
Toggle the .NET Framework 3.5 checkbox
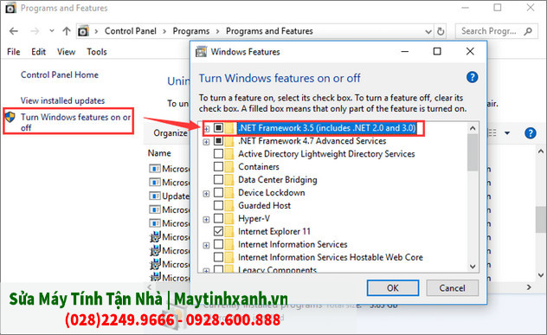218,128
